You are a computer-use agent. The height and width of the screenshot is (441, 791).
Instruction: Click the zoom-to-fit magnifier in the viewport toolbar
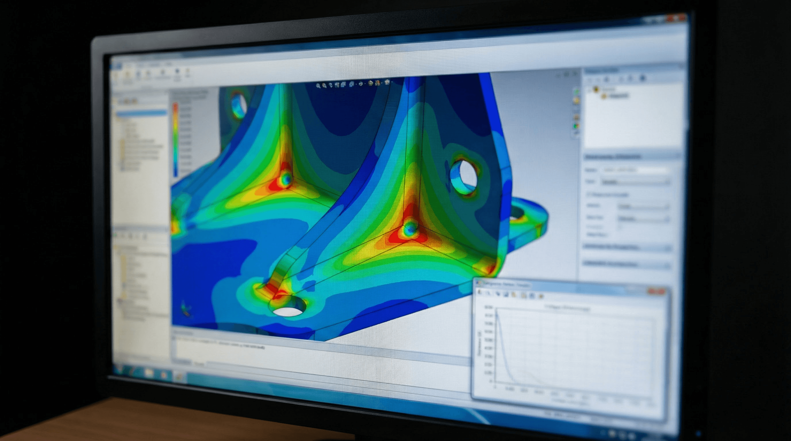pyautogui.click(x=318, y=86)
